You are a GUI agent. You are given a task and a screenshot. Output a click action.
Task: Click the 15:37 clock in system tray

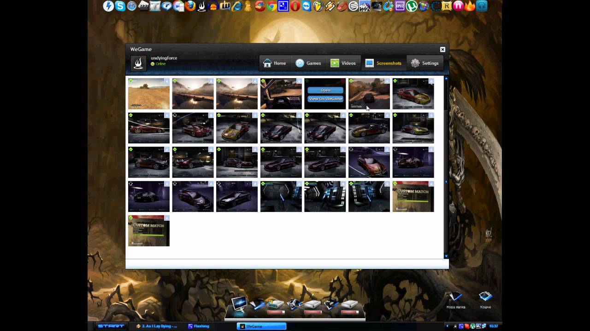(494, 326)
